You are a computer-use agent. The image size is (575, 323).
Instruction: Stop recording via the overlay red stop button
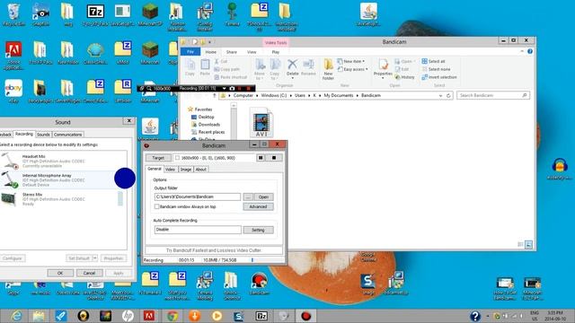(248, 88)
